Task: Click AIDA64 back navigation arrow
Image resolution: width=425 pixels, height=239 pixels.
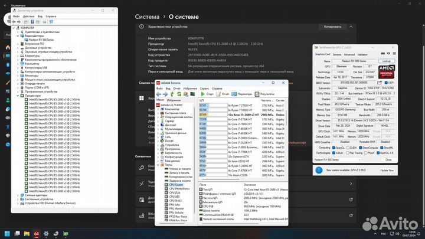Action: point(159,94)
